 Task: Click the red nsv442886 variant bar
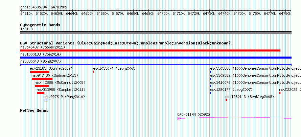[x=42, y=86]
